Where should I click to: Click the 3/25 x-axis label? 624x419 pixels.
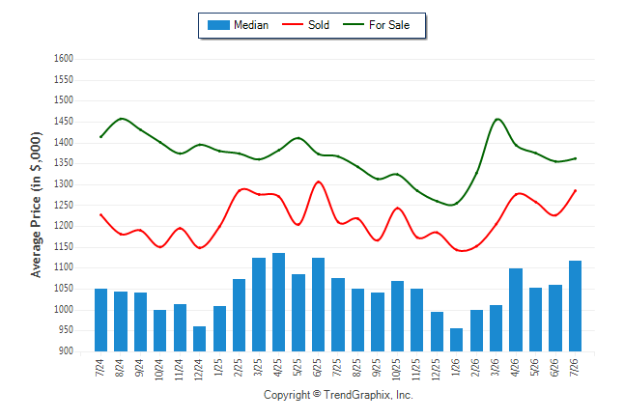point(259,368)
